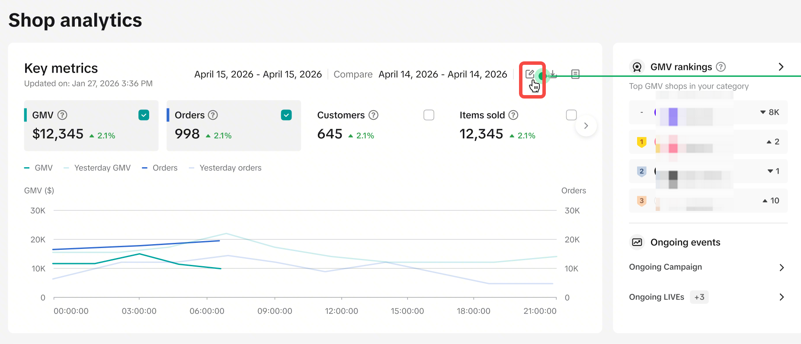
Task: Click the Orders info question icon
Action: click(x=213, y=115)
